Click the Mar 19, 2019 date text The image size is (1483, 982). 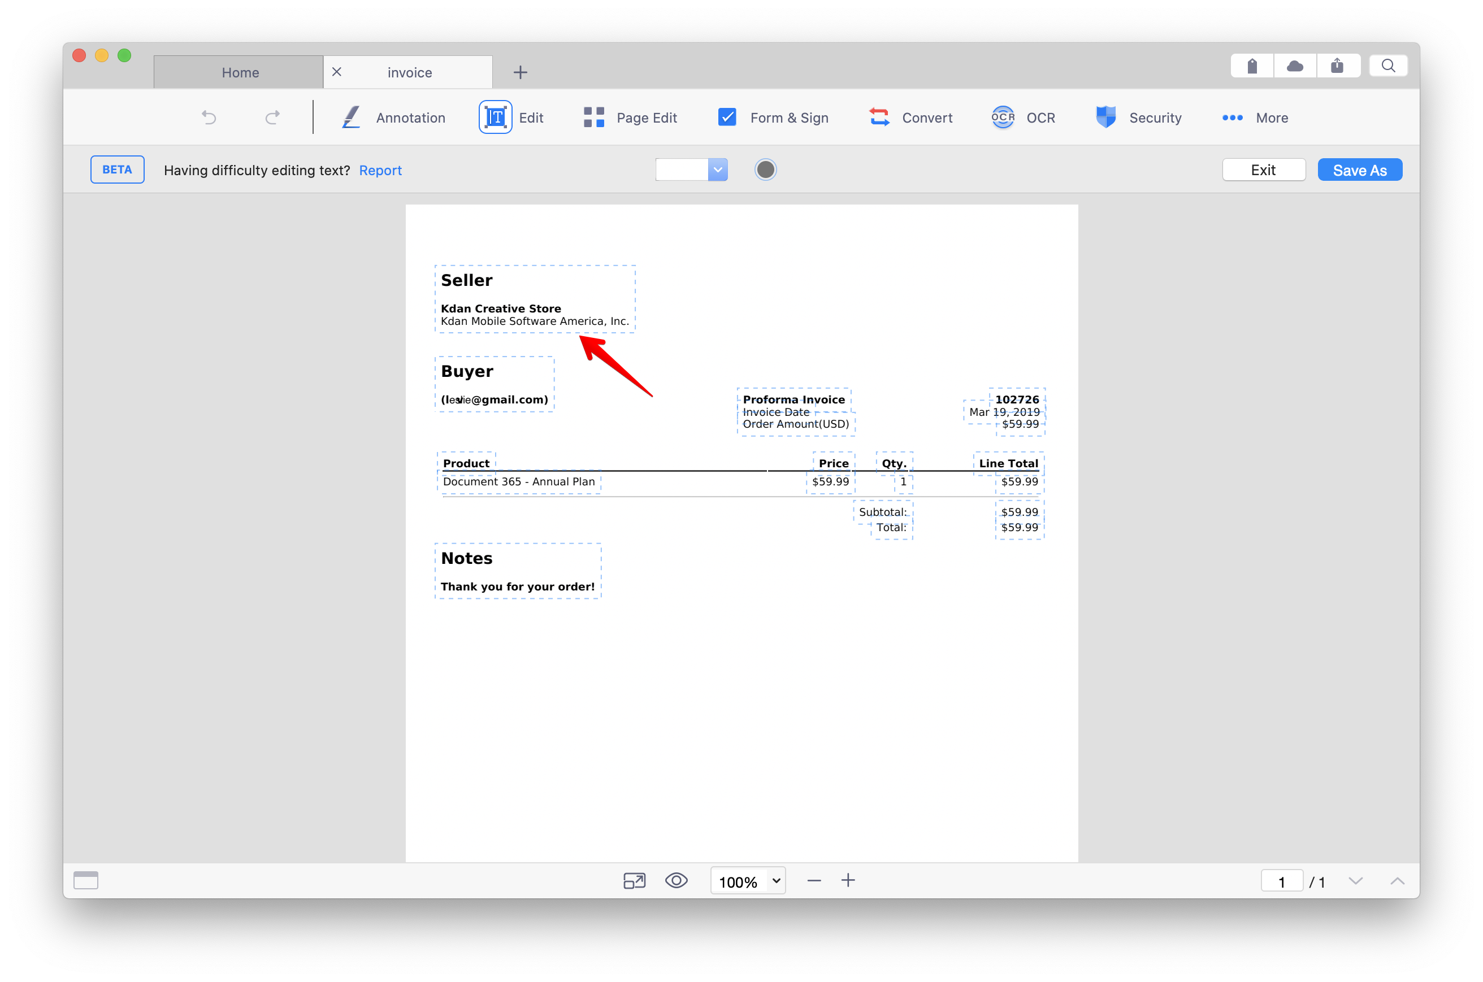tap(1004, 411)
